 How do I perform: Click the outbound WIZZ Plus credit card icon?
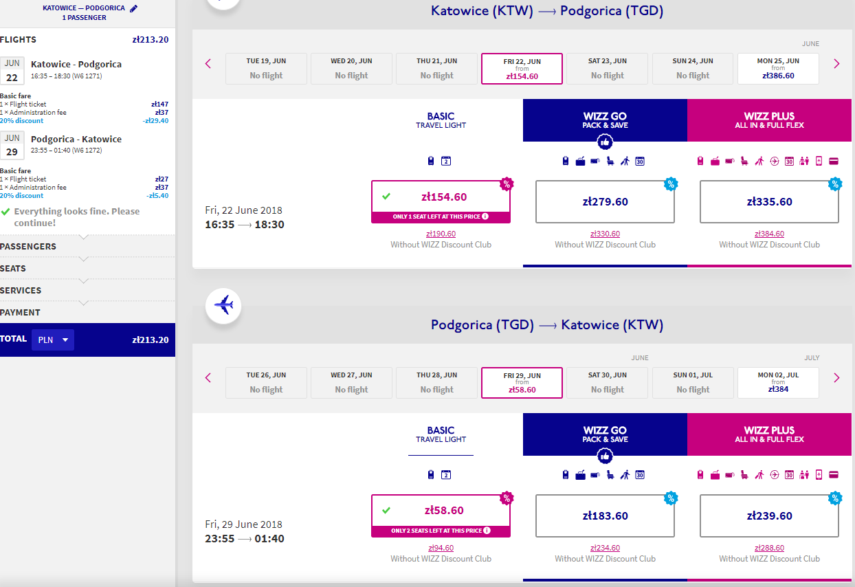click(x=834, y=162)
